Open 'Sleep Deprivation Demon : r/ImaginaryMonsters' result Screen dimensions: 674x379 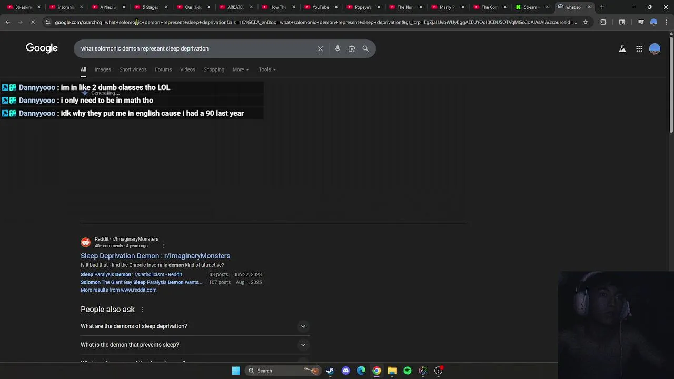tap(155, 256)
